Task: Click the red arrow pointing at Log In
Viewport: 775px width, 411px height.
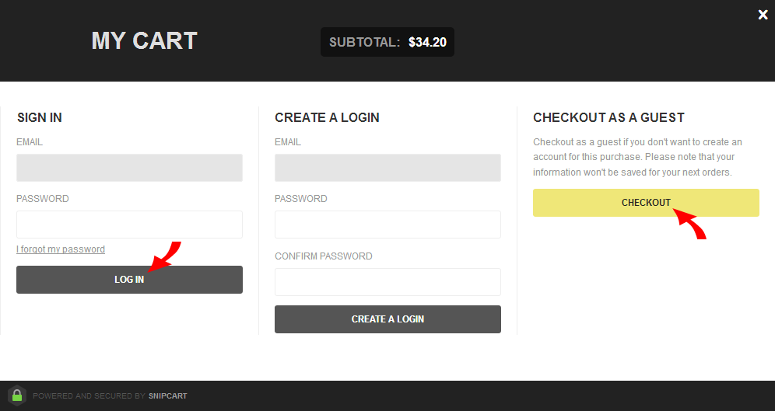Action: [165, 256]
